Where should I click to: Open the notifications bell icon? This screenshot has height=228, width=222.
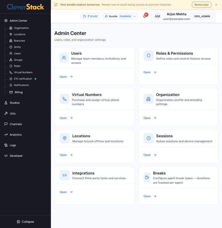145,16
